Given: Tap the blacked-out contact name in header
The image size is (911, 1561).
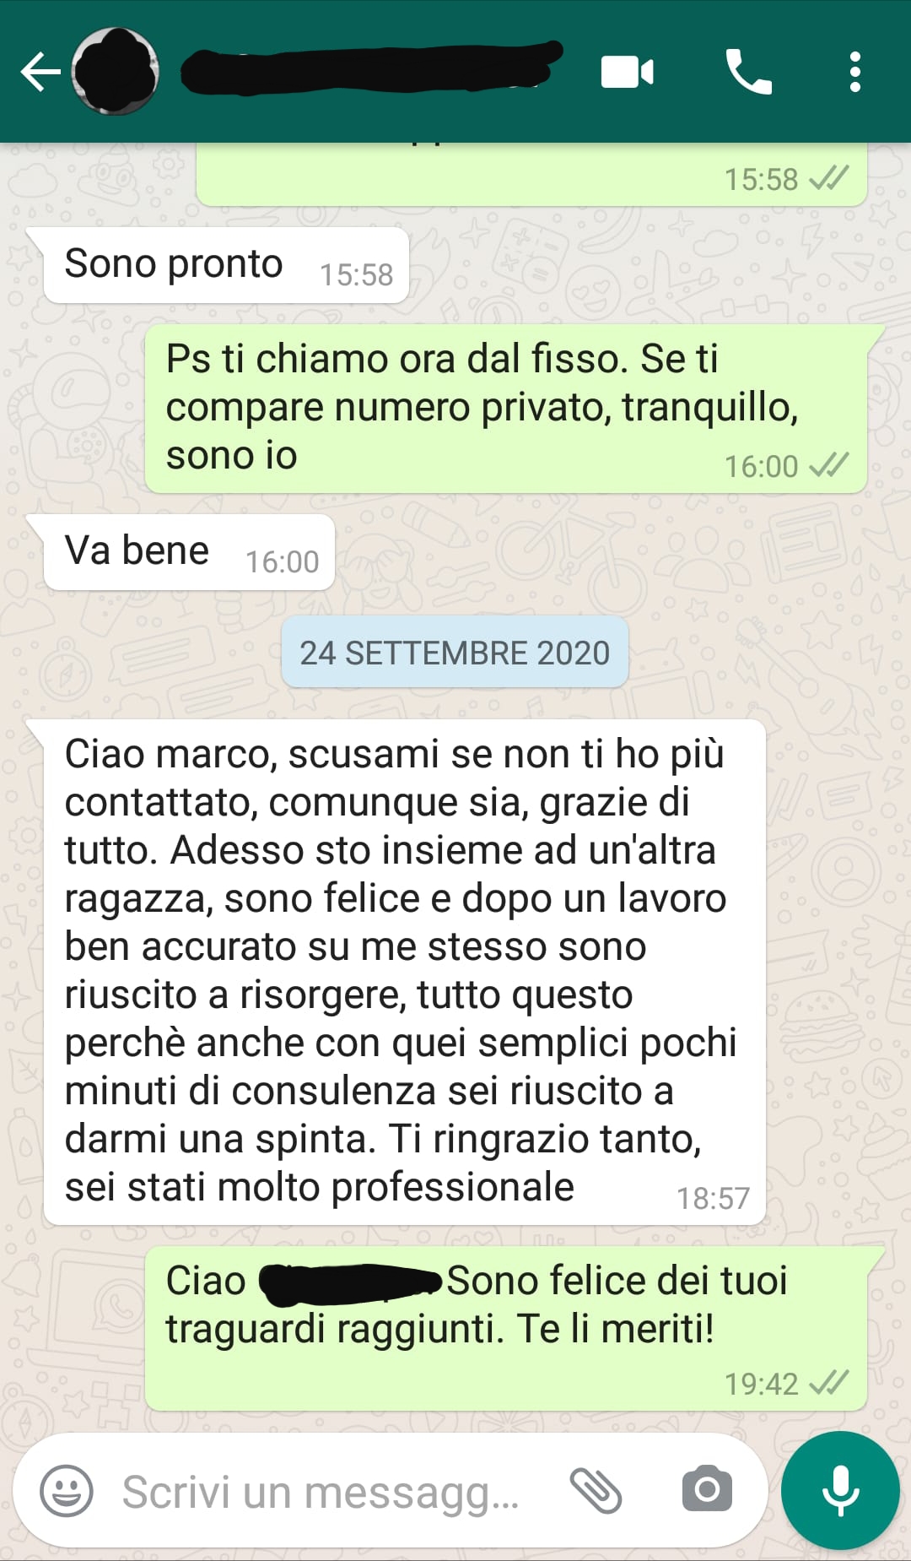Looking at the screenshot, I should click(371, 68).
